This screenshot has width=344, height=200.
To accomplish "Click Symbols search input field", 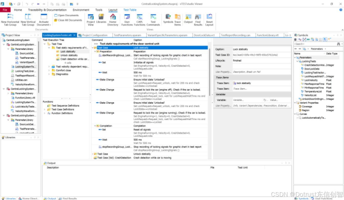I will (x=315, y=44).
